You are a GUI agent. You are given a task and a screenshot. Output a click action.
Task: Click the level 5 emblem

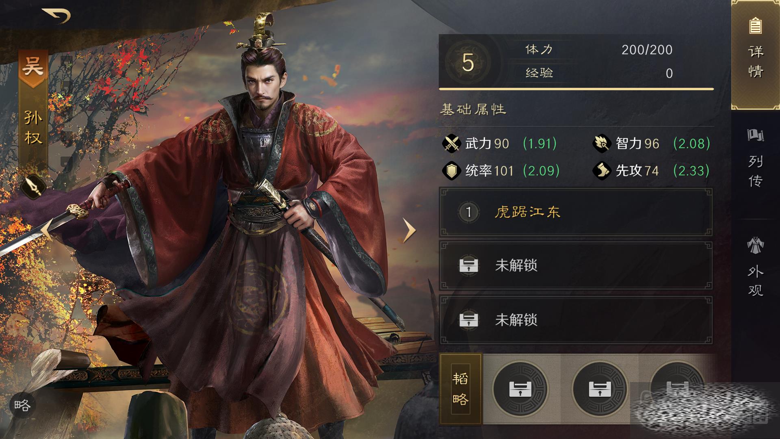(468, 62)
